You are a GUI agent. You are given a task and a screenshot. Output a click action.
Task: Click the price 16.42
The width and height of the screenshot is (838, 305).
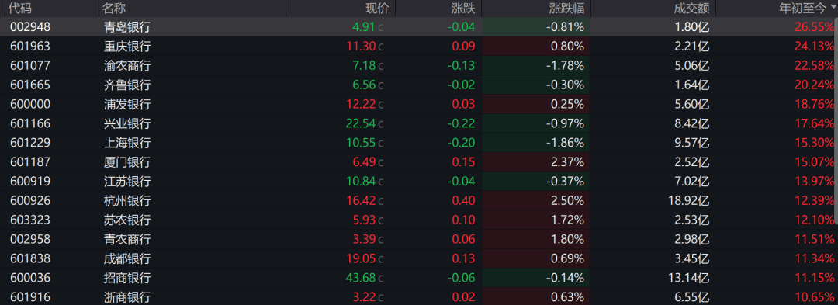tap(361, 201)
